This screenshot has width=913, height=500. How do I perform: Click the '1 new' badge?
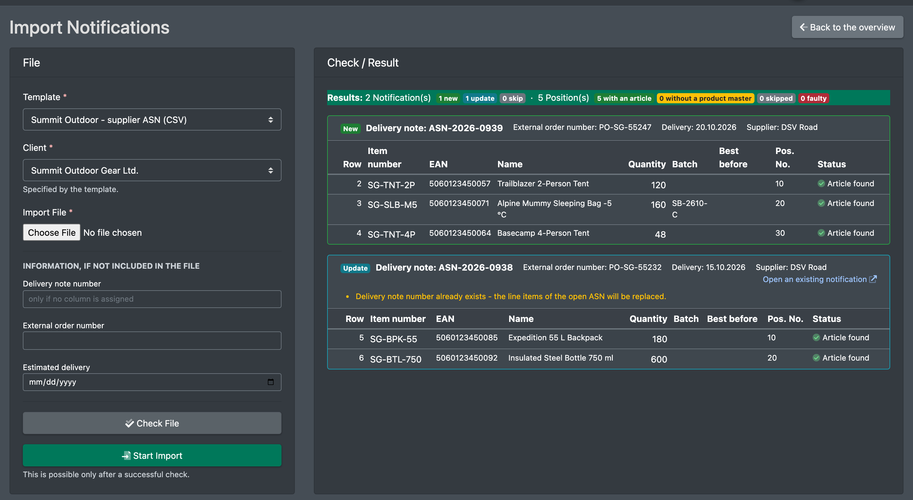448,98
